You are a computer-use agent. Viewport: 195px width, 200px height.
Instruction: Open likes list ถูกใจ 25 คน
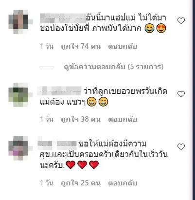tap(81, 183)
